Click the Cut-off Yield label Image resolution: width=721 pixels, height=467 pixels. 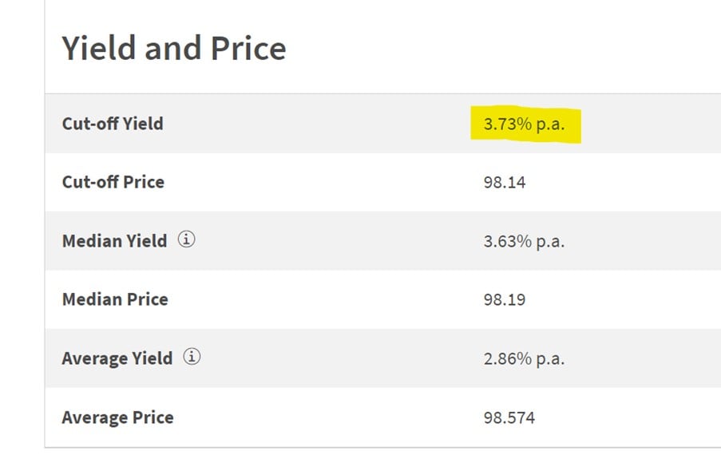click(113, 124)
